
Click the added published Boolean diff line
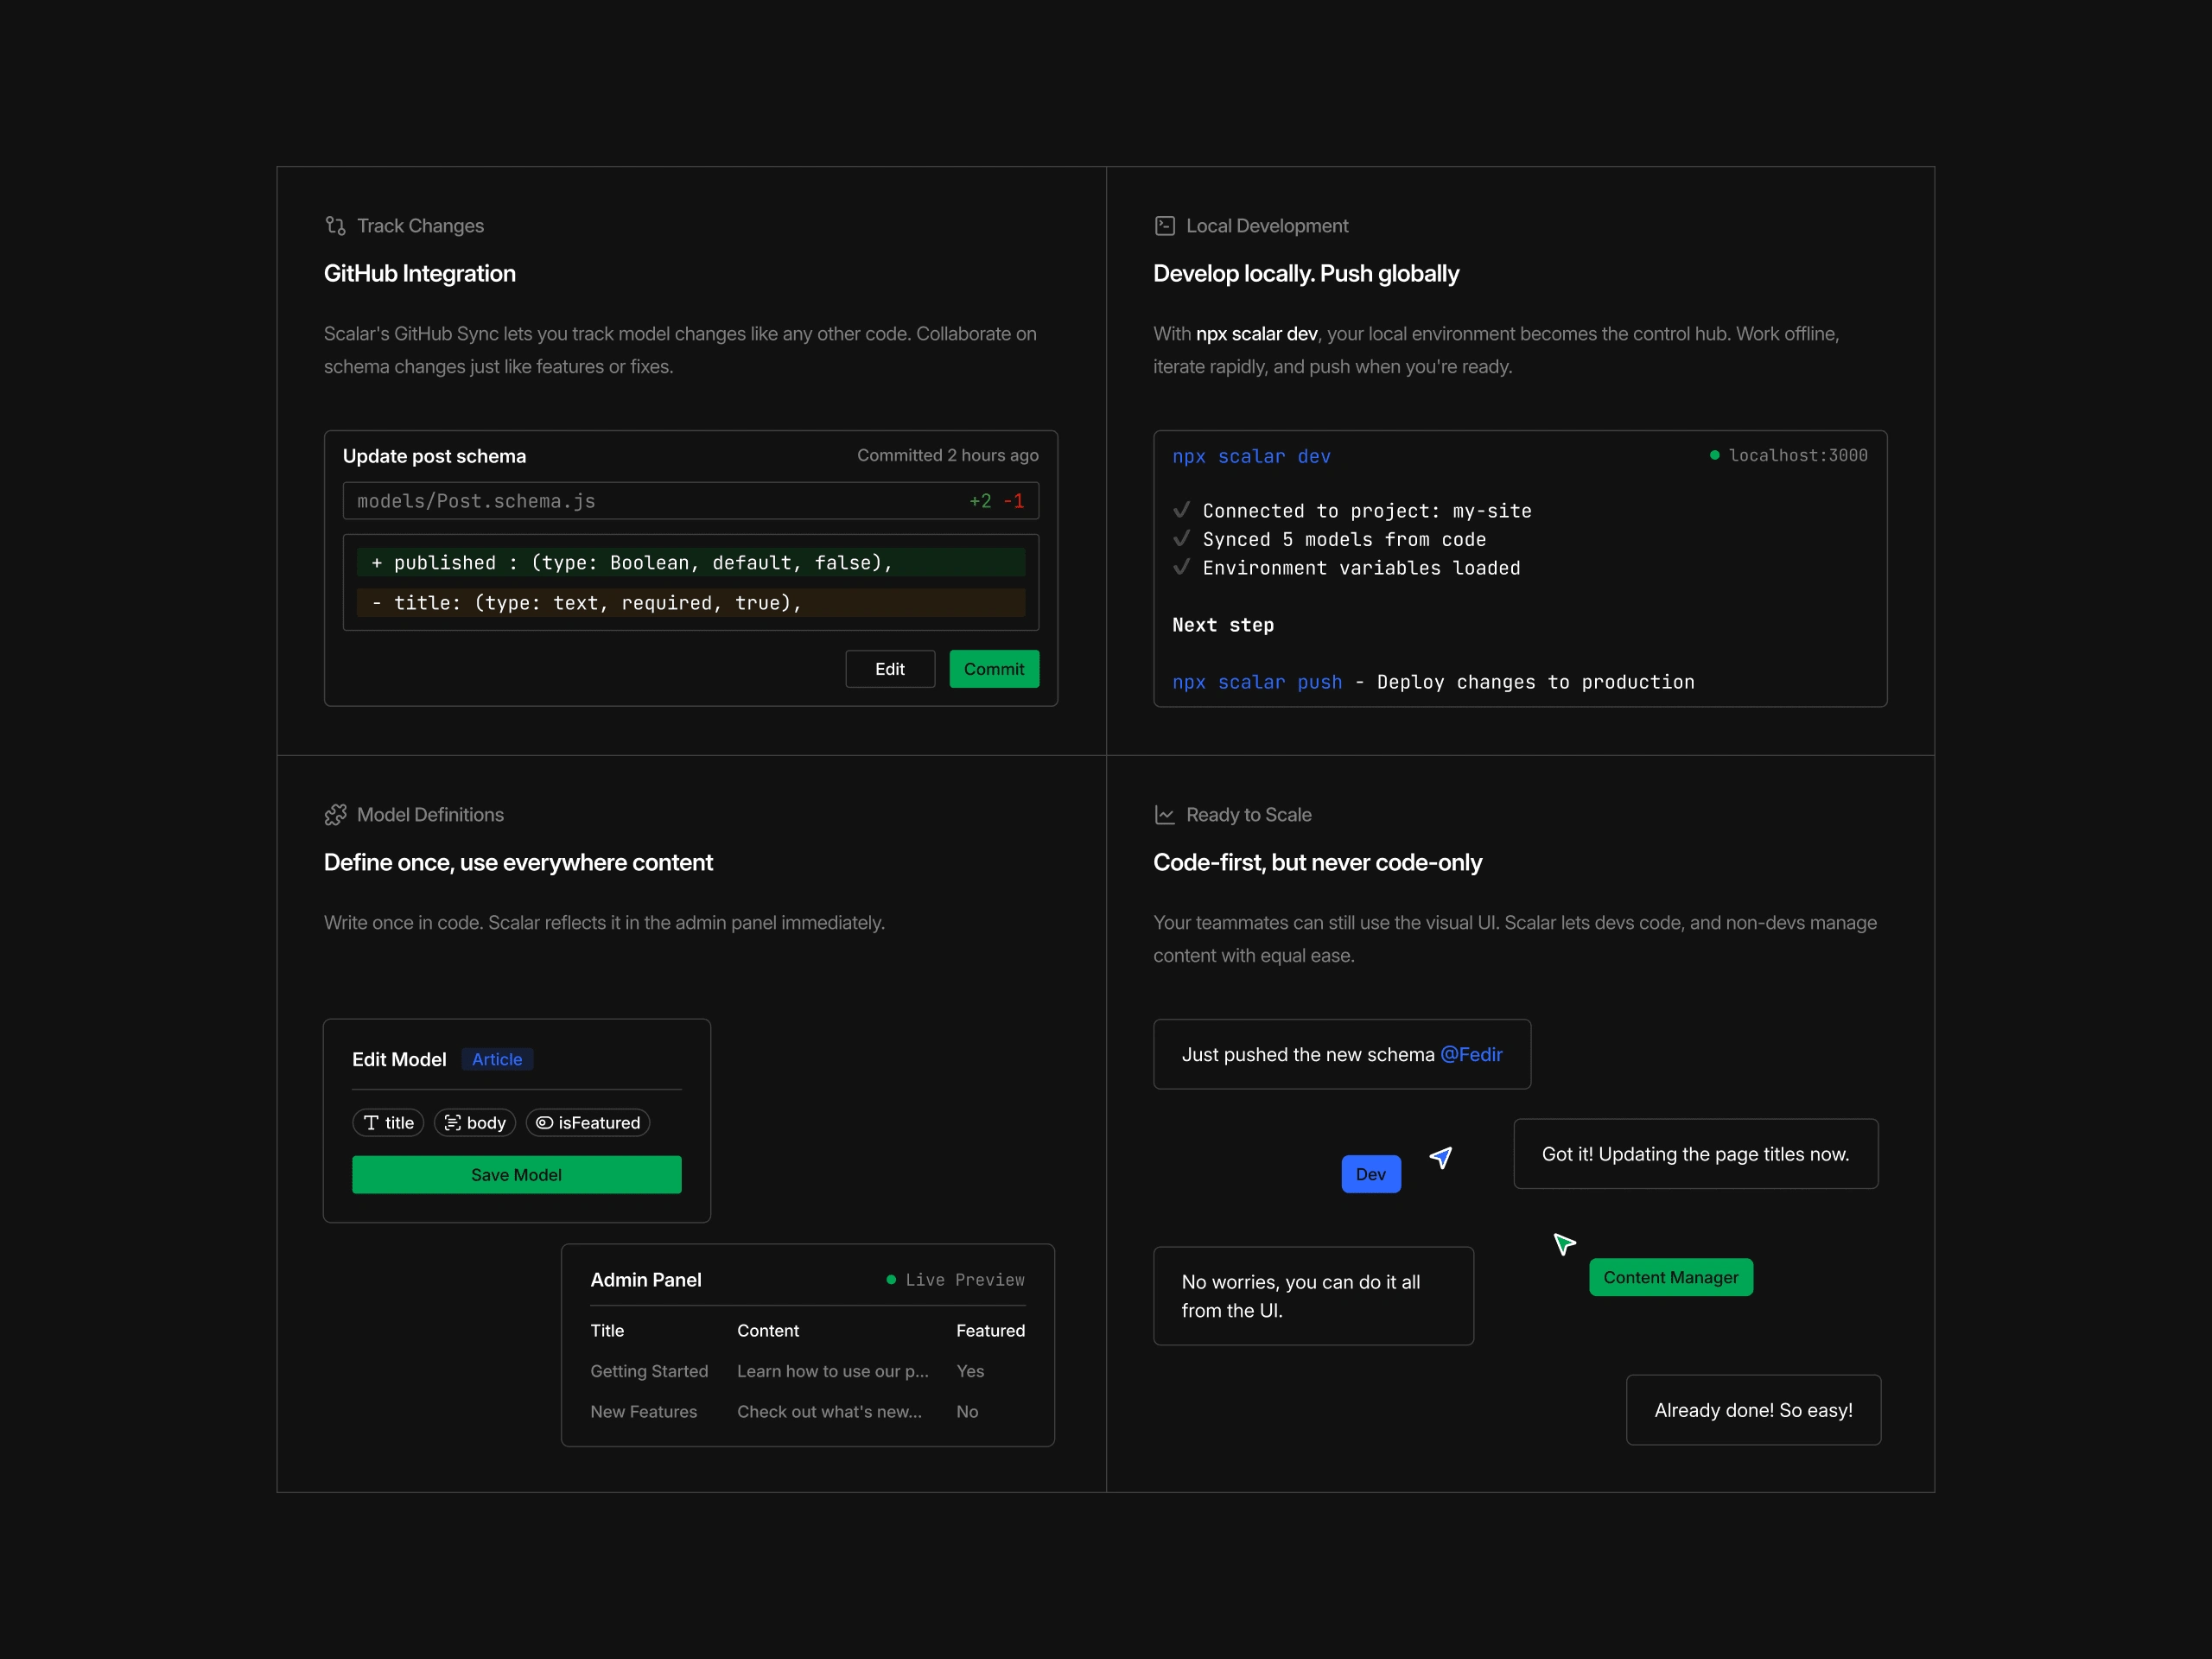(x=691, y=562)
